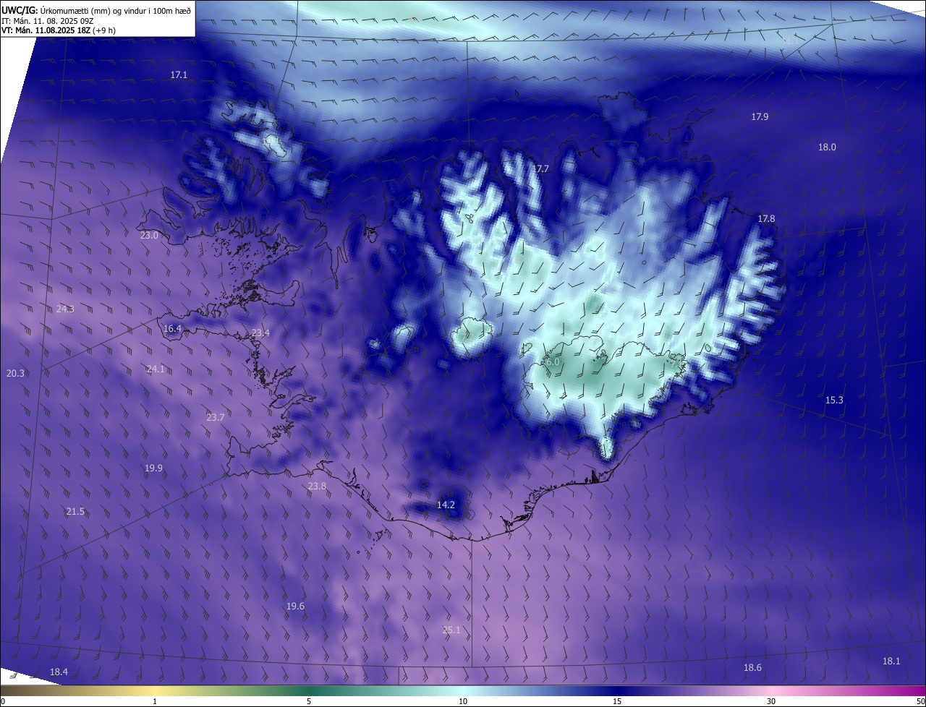Click the 16.4 value label
The image size is (926, 707).
coord(172,329)
